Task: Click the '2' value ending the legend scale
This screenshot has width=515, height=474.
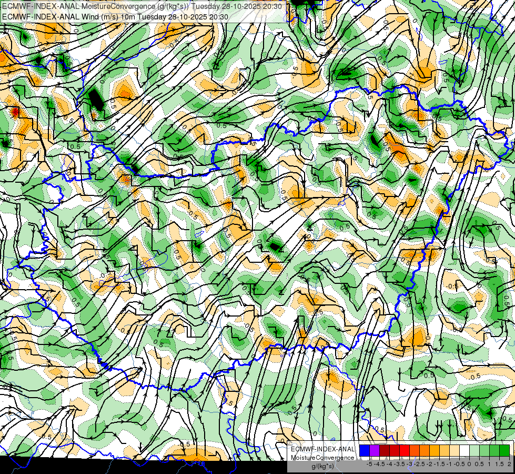Action: (509, 464)
